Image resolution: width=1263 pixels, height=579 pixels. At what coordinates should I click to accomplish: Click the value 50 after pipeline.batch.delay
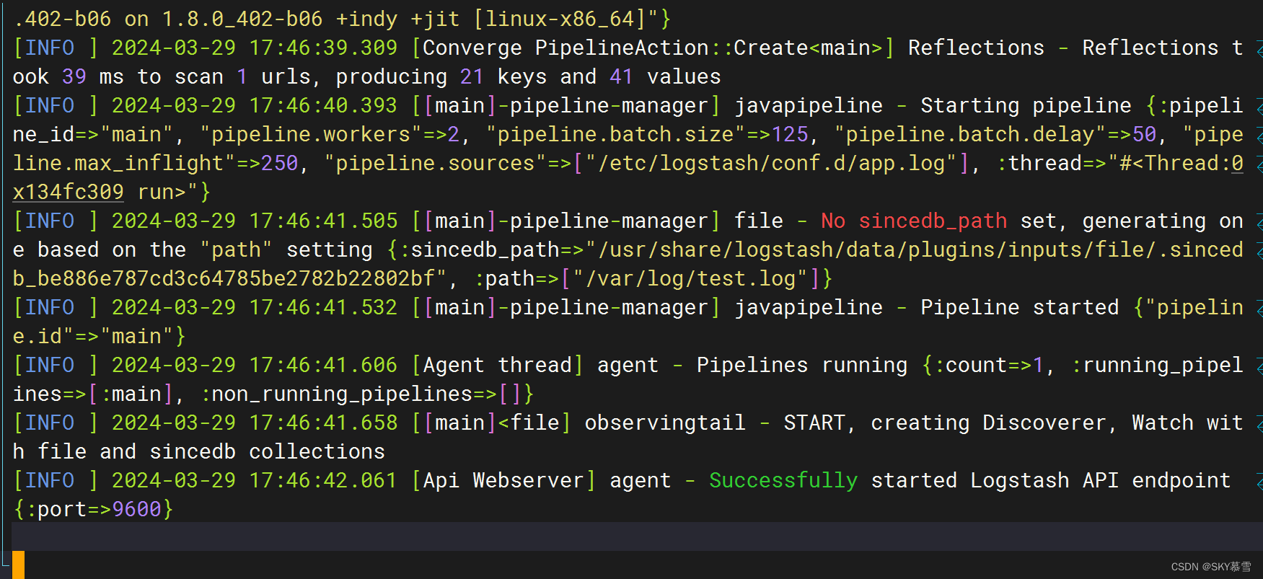pos(1145,134)
